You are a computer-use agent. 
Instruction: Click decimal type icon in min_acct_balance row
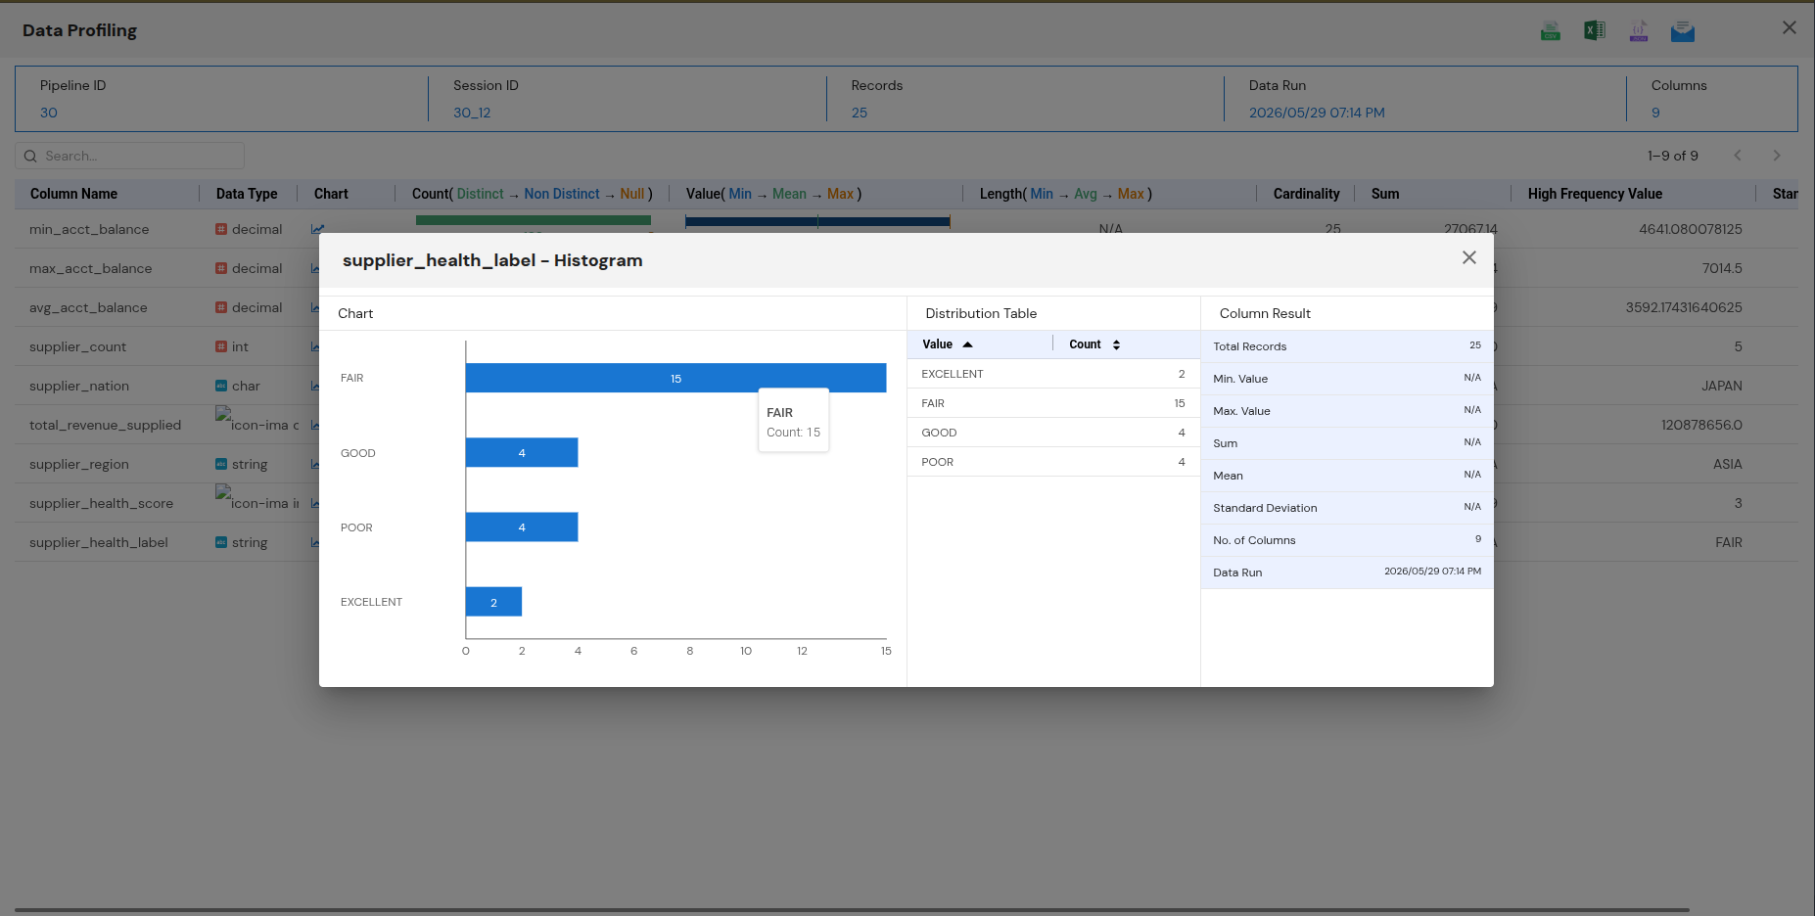[x=221, y=229]
